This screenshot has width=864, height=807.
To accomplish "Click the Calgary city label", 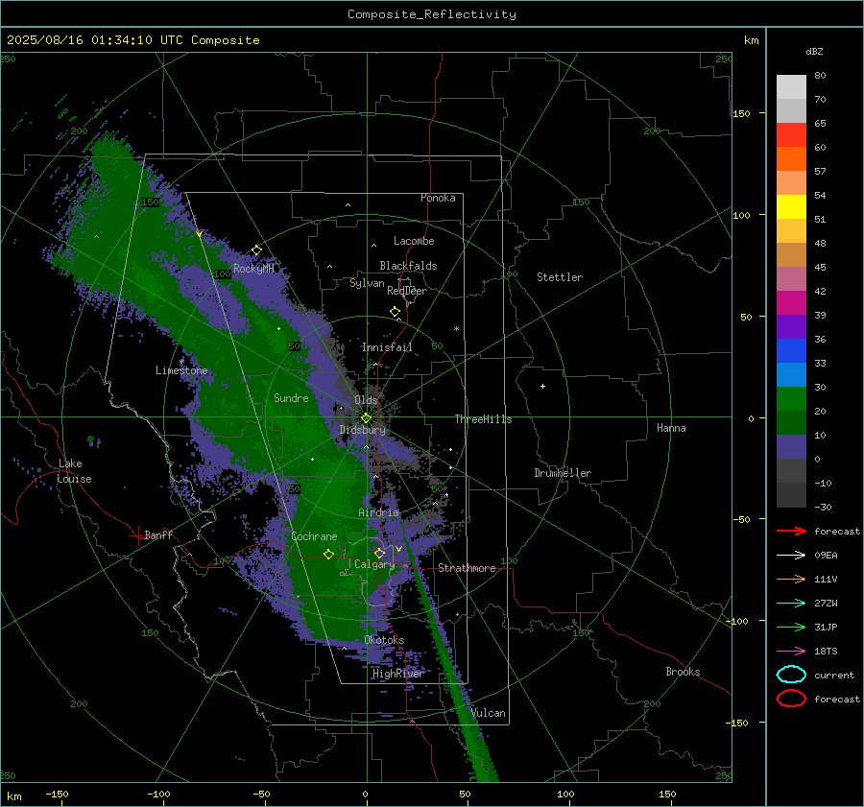I will pos(374,564).
